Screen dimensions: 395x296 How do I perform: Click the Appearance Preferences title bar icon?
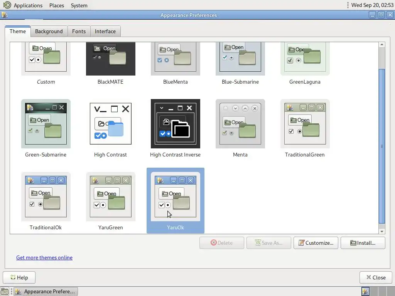5,15
